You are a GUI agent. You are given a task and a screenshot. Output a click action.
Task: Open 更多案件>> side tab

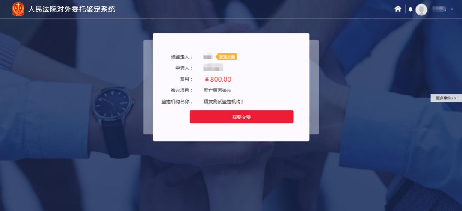coord(446,98)
